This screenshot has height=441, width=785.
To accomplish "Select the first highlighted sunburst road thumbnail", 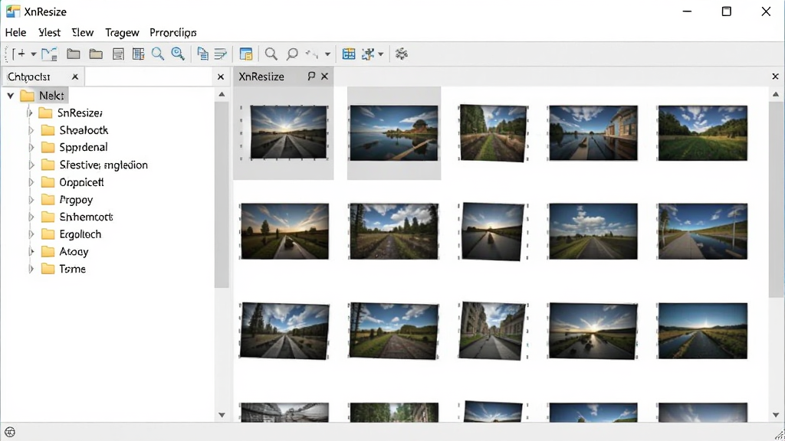I will pos(289,132).
